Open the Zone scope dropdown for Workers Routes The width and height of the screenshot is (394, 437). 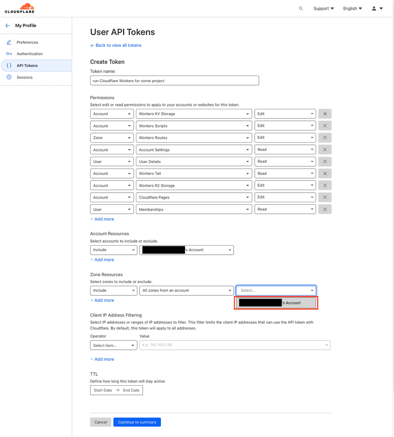[112, 138]
